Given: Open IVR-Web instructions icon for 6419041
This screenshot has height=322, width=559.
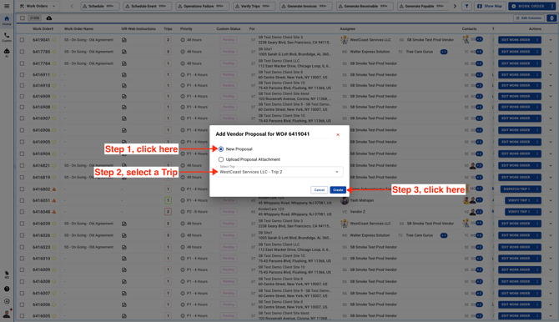Looking at the screenshot, I should [x=124, y=40].
